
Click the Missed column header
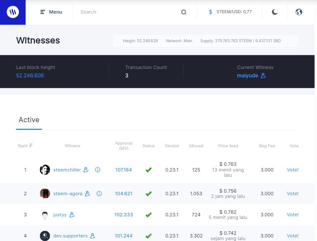pyautogui.click(x=196, y=146)
